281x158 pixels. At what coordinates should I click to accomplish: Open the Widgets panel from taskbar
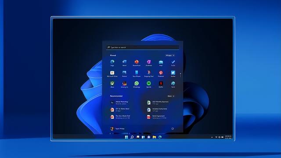(x=143, y=137)
